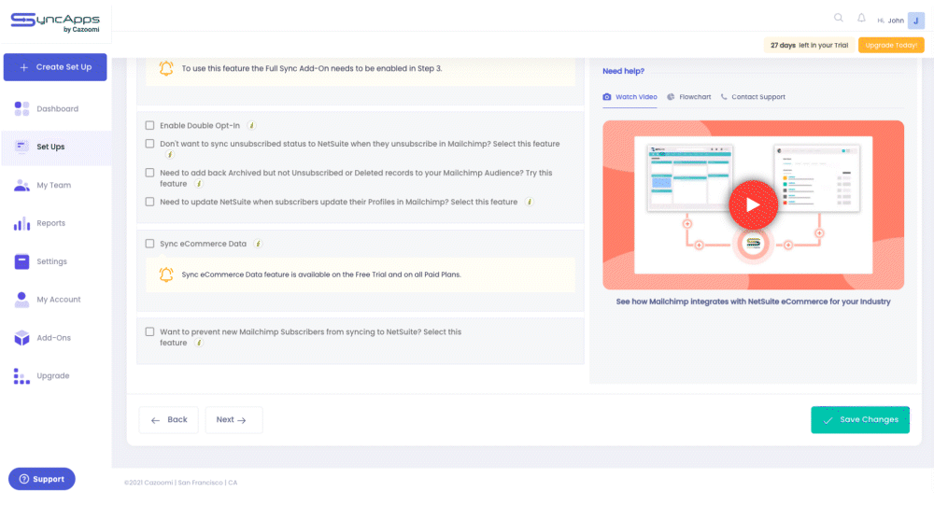This screenshot has height=506, width=934.
Task: Play the Mailchimp NetSuite integration video
Action: pyautogui.click(x=753, y=204)
